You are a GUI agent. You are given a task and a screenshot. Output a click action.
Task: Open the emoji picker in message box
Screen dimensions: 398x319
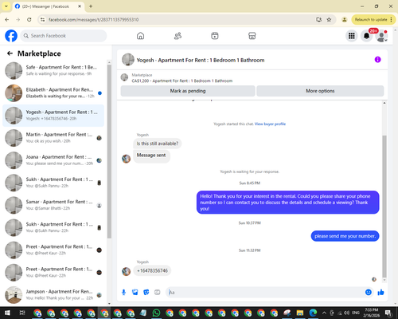369,292
